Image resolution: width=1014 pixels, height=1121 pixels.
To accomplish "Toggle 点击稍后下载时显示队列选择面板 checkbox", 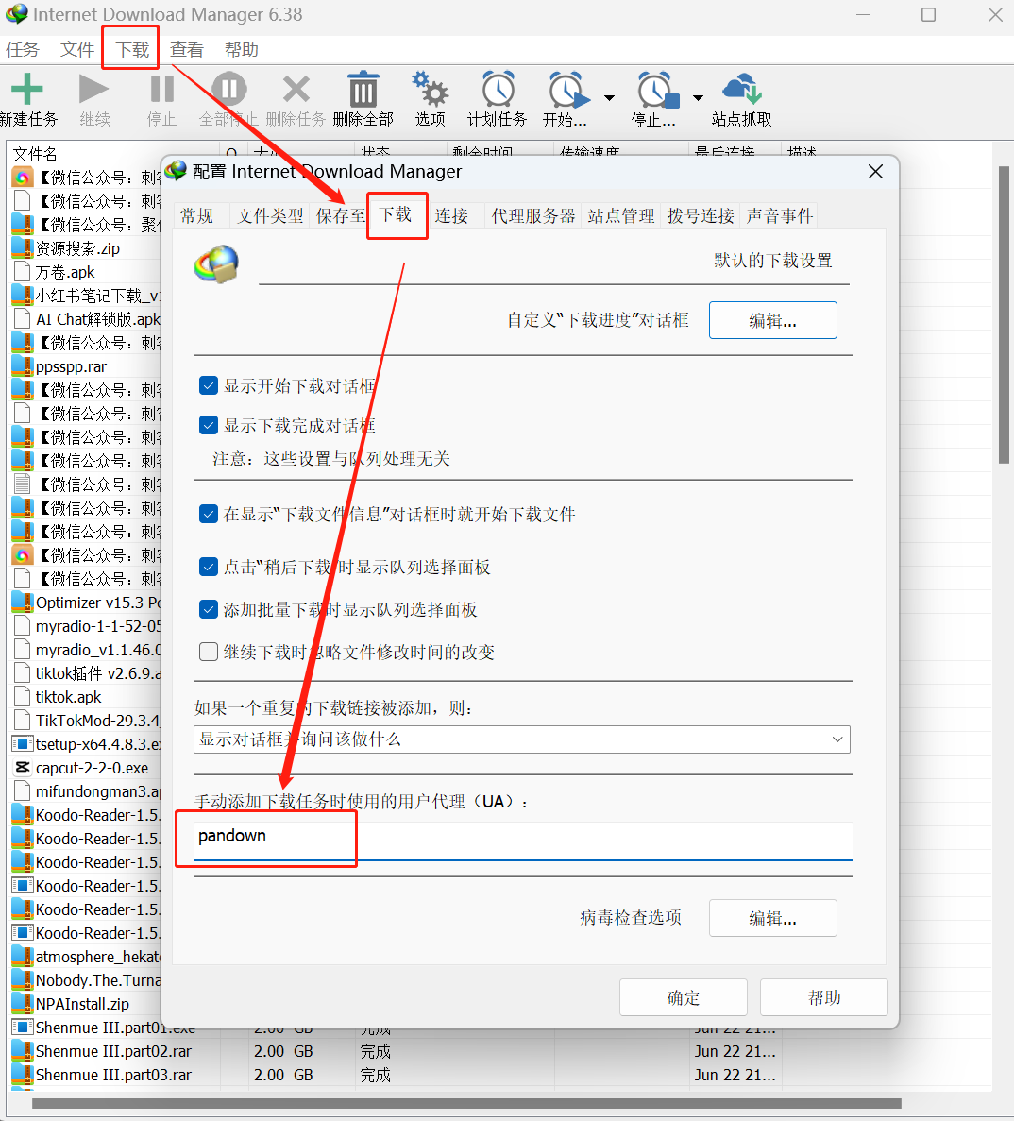I will pyautogui.click(x=208, y=567).
